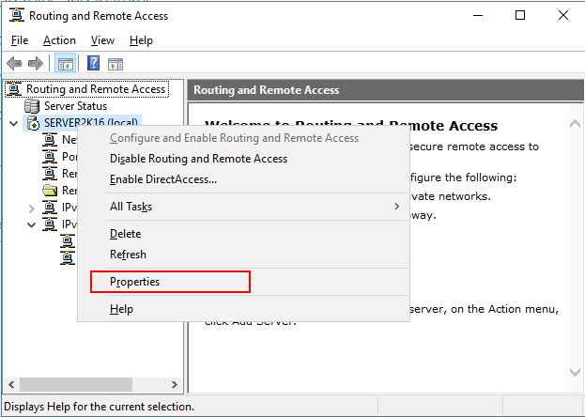
Task: Click the Show/Hide Action Pane toolbar icon
Action: point(115,64)
